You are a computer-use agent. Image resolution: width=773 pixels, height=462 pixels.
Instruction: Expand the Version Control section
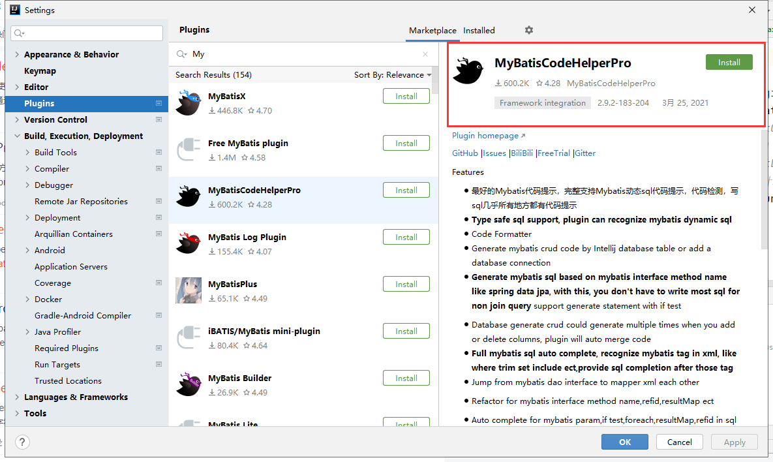point(17,119)
